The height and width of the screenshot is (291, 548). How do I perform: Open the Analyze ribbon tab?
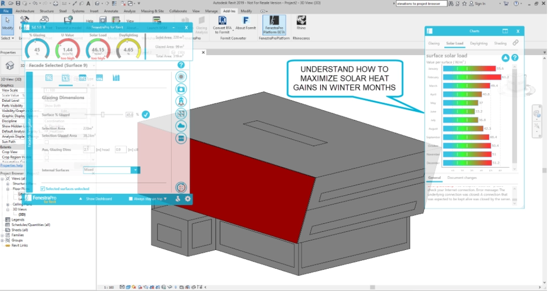(x=130, y=11)
